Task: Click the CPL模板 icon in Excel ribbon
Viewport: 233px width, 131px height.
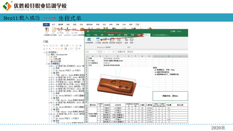Action: [98, 40]
